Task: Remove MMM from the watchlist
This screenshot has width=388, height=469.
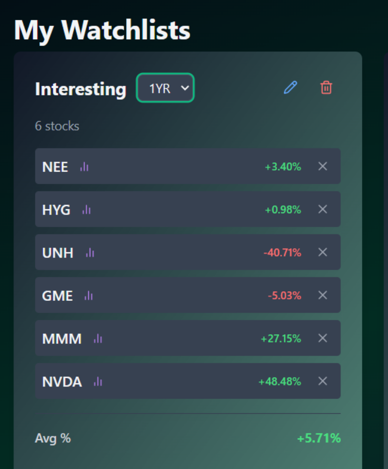Action: [x=323, y=338]
